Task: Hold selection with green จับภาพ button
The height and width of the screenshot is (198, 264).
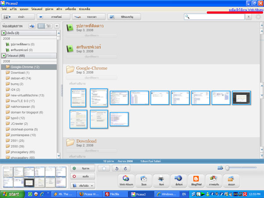Action: click(x=83, y=169)
